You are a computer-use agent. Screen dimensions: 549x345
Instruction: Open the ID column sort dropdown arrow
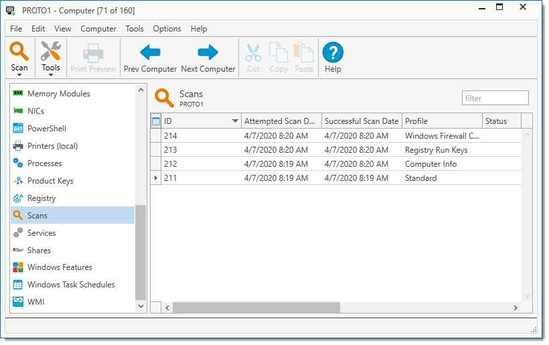pyautogui.click(x=235, y=121)
